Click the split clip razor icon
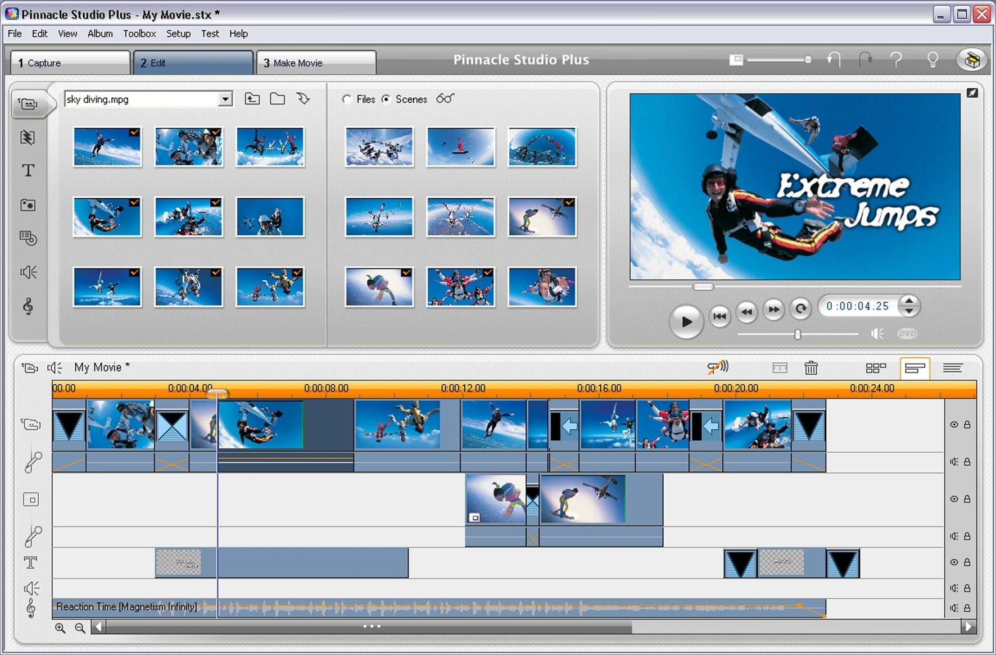 (780, 368)
